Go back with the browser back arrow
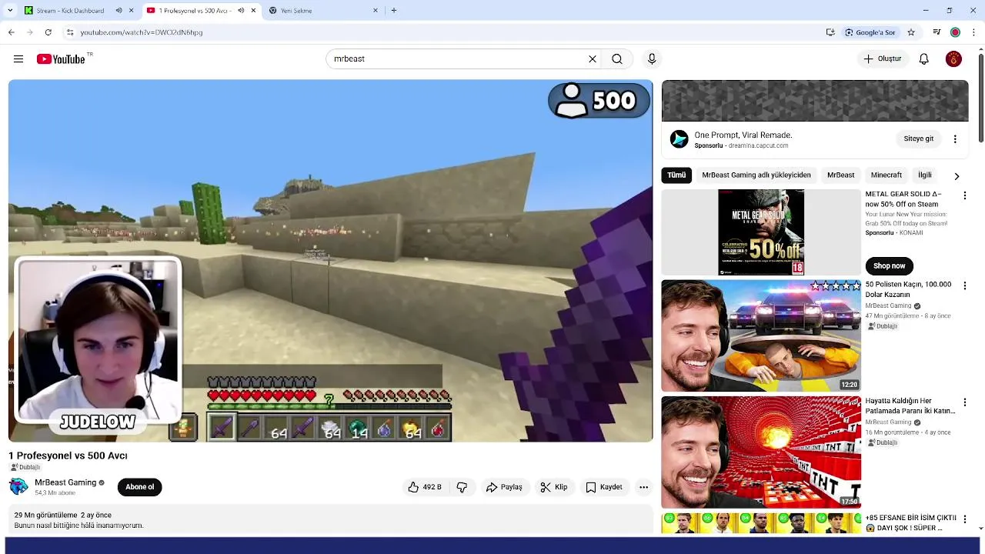Image resolution: width=985 pixels, height=554 pixels. [x=11, y=32]
